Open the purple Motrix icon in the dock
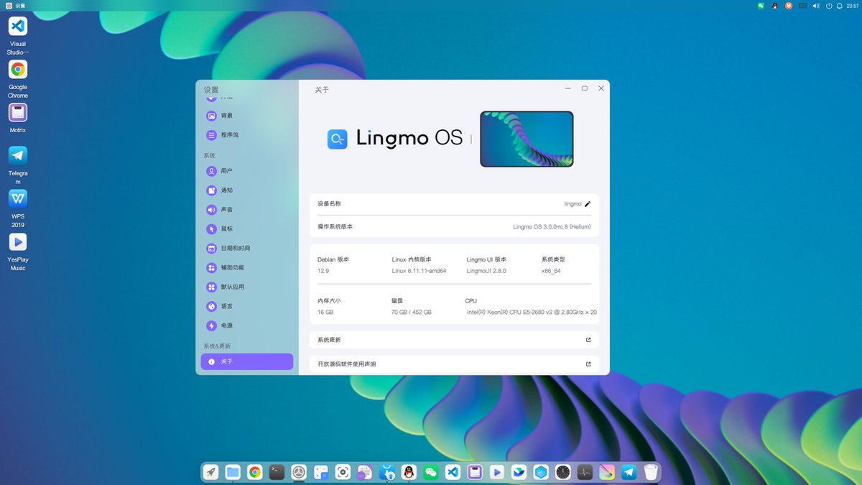862x485 pixels. (x=475, y=472)
